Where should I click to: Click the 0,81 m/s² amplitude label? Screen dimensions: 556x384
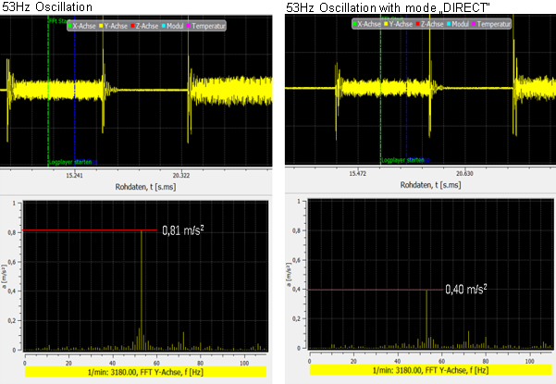(183, 230)
